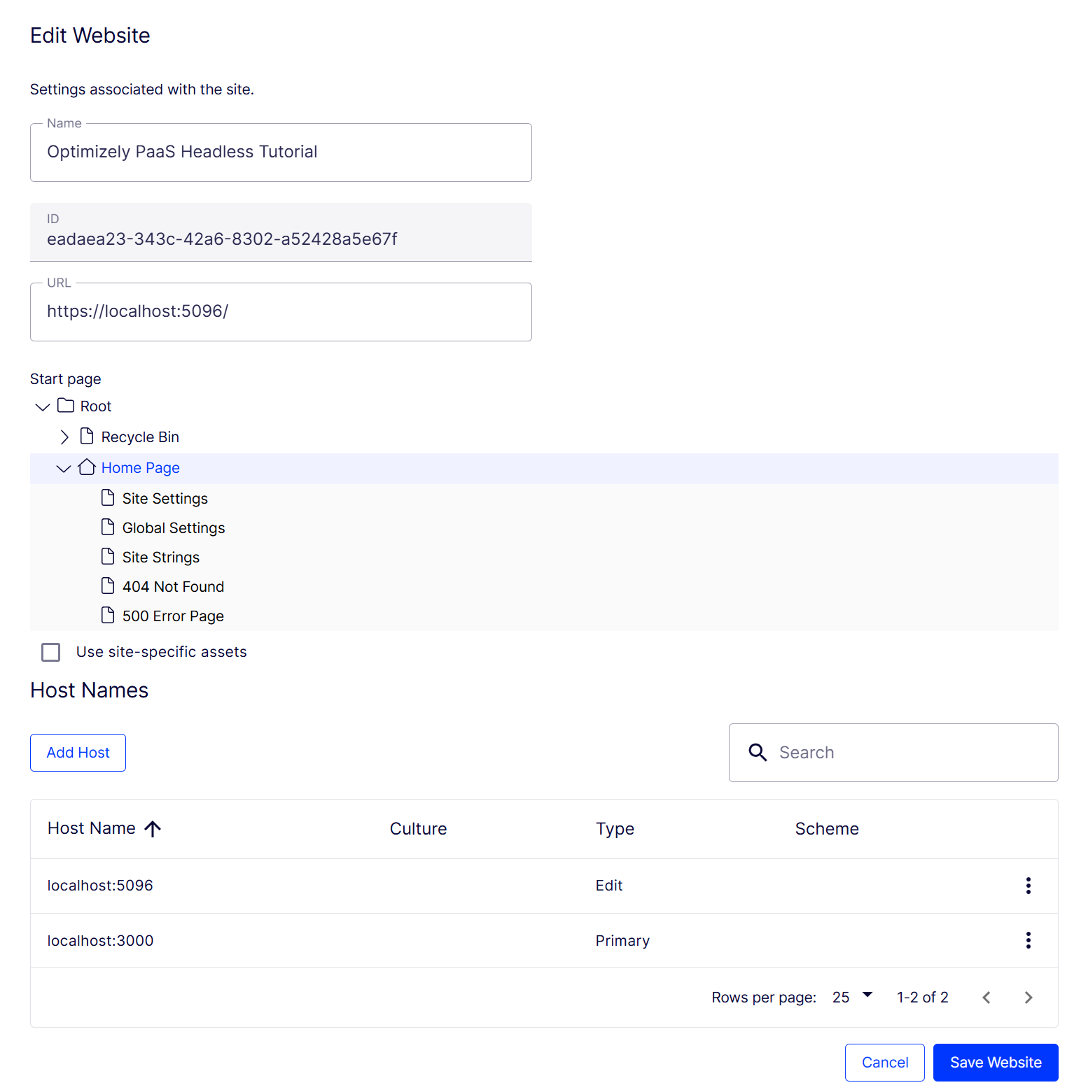Collapse the Root tree node
1081x1092 pixels.
click(x=43, y=406)
